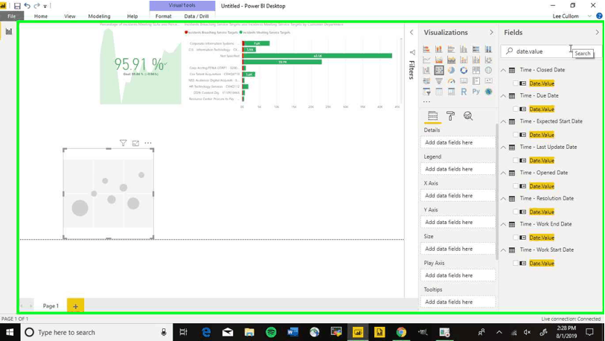605x341 pixels.
Task: Collapse the Fields pane chevron
Action: (598, 33)
